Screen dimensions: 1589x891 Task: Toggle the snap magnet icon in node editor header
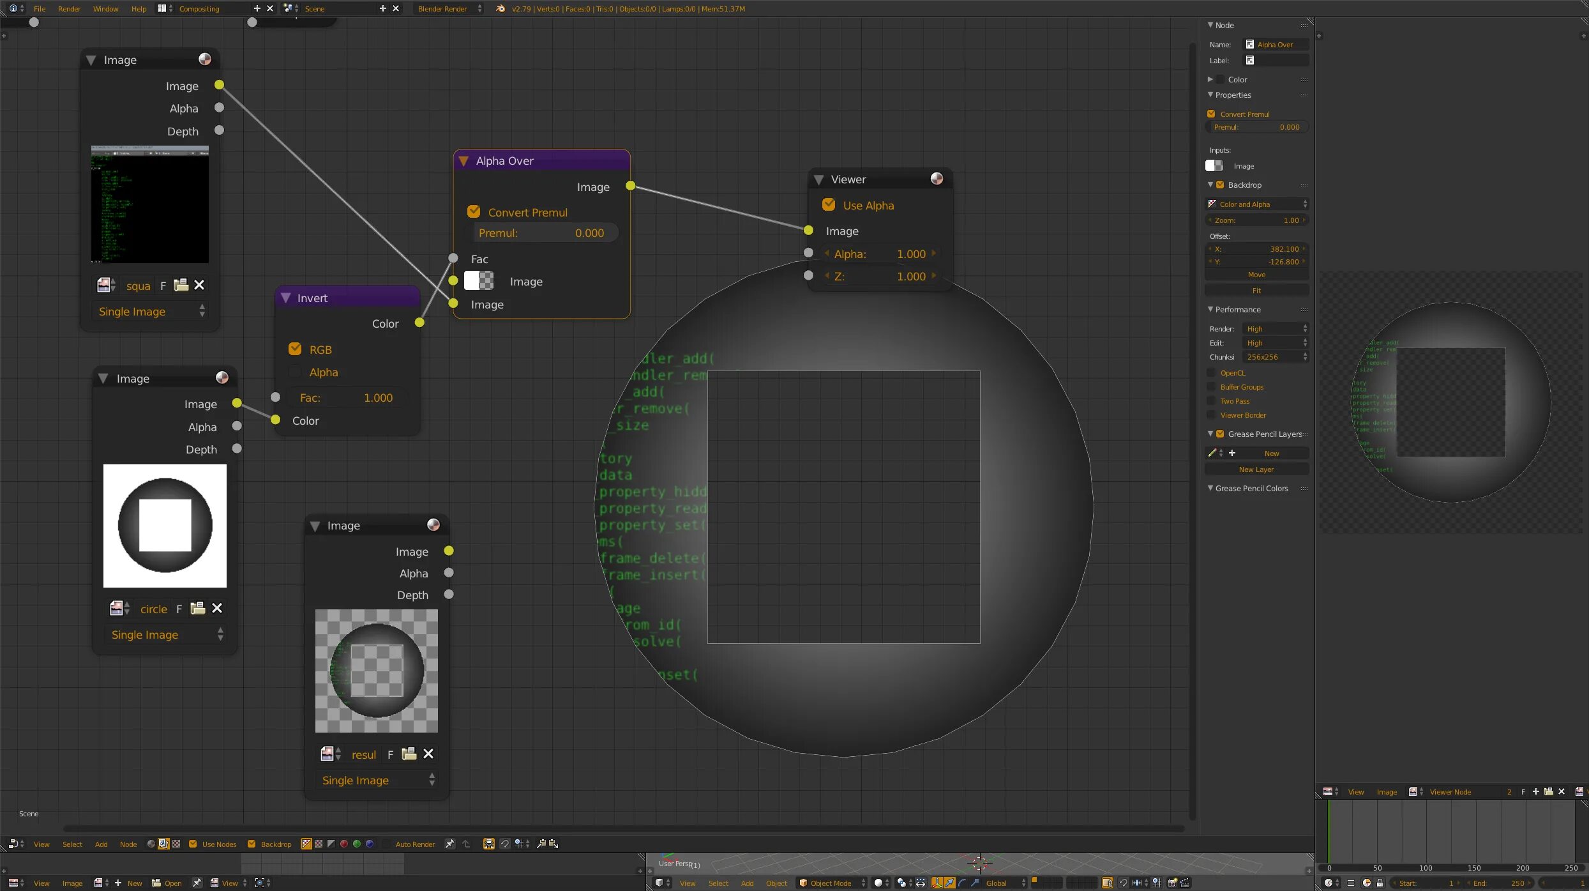pyautogui.click(x=504, y=844)
